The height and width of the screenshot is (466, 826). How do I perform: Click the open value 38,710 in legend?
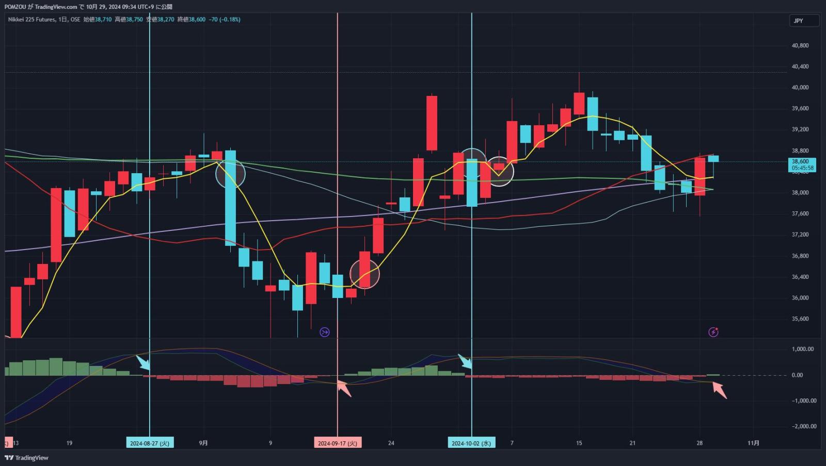pos(103,20)
